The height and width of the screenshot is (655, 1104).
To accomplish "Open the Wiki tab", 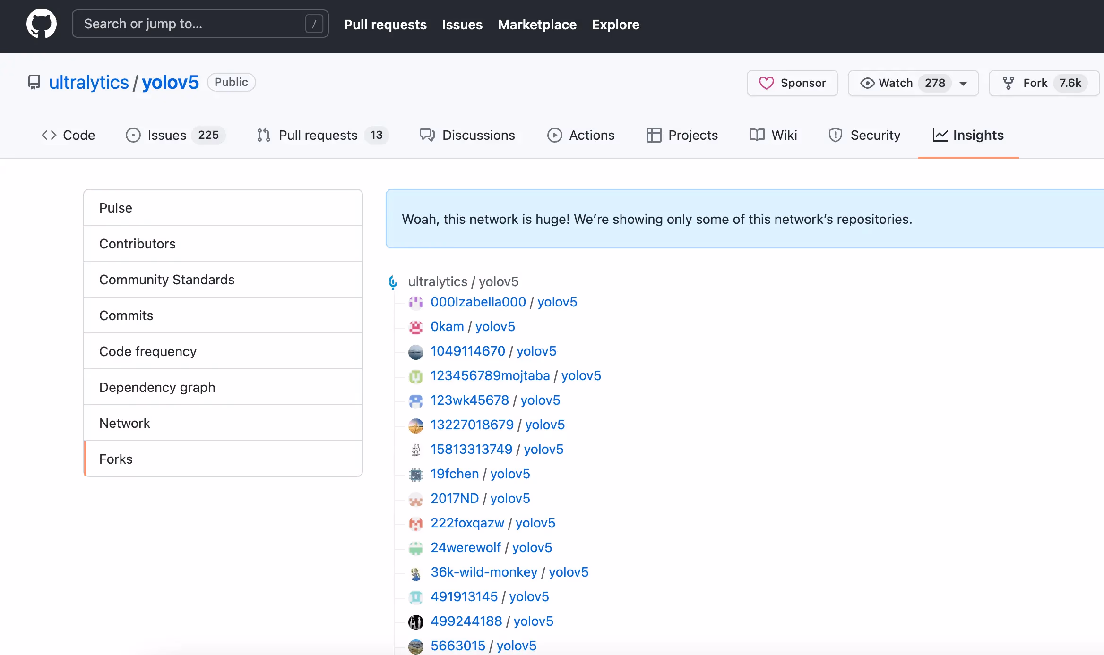I will click(773, 135).
